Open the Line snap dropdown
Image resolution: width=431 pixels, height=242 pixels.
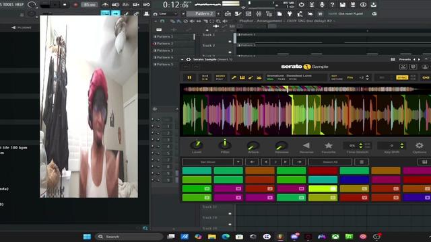click(168, 13)
